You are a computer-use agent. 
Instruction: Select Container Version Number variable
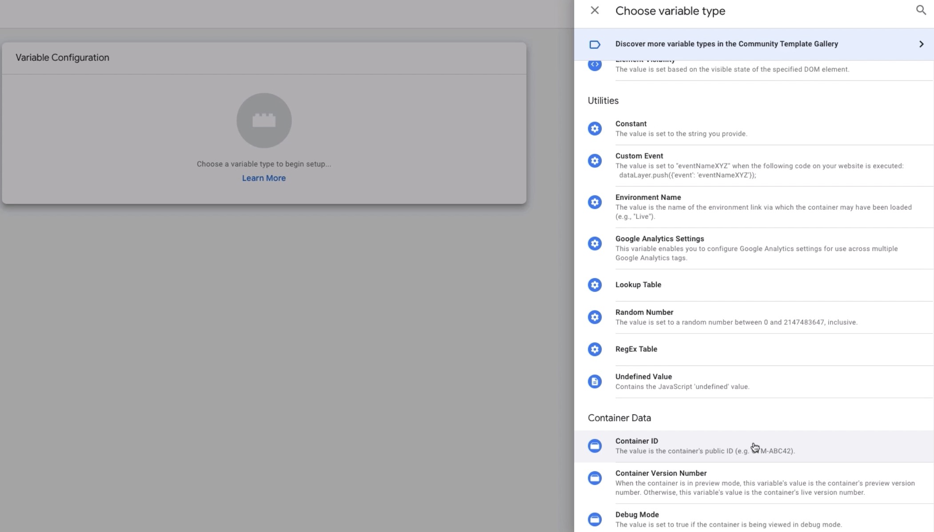[x=661, y=473]
